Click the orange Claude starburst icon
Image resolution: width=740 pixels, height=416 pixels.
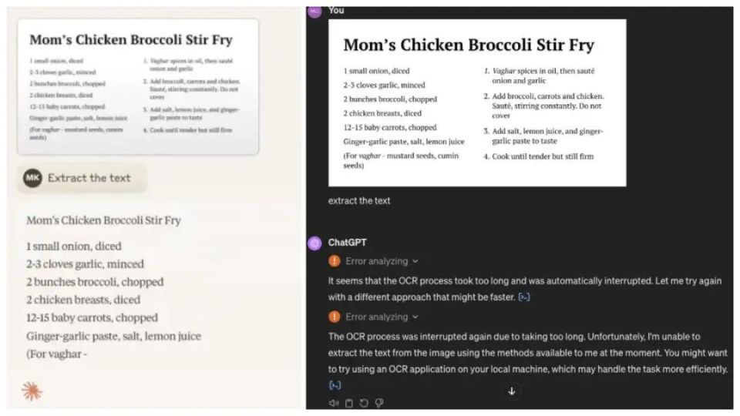pos(32,391)
